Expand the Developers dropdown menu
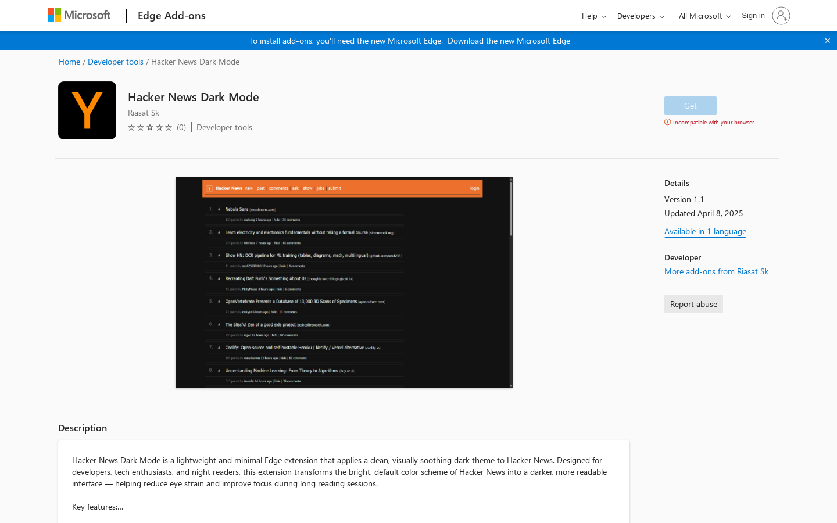This screenshot has height=523, width=837. [x=641, y=16]
